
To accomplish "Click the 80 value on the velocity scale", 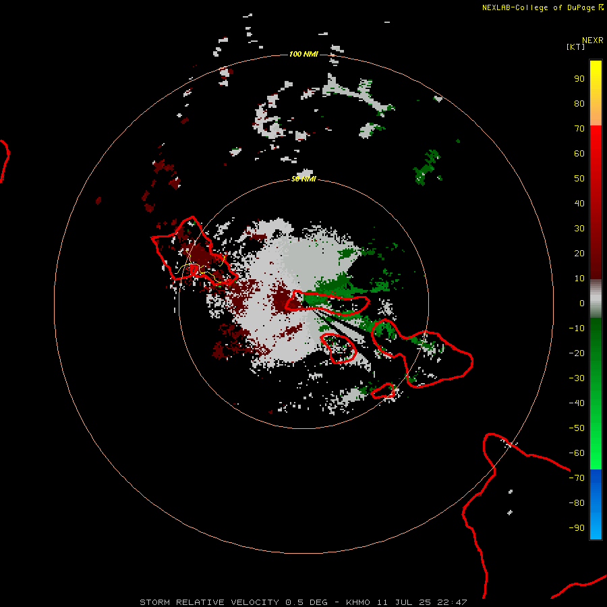I will [579, 104].
